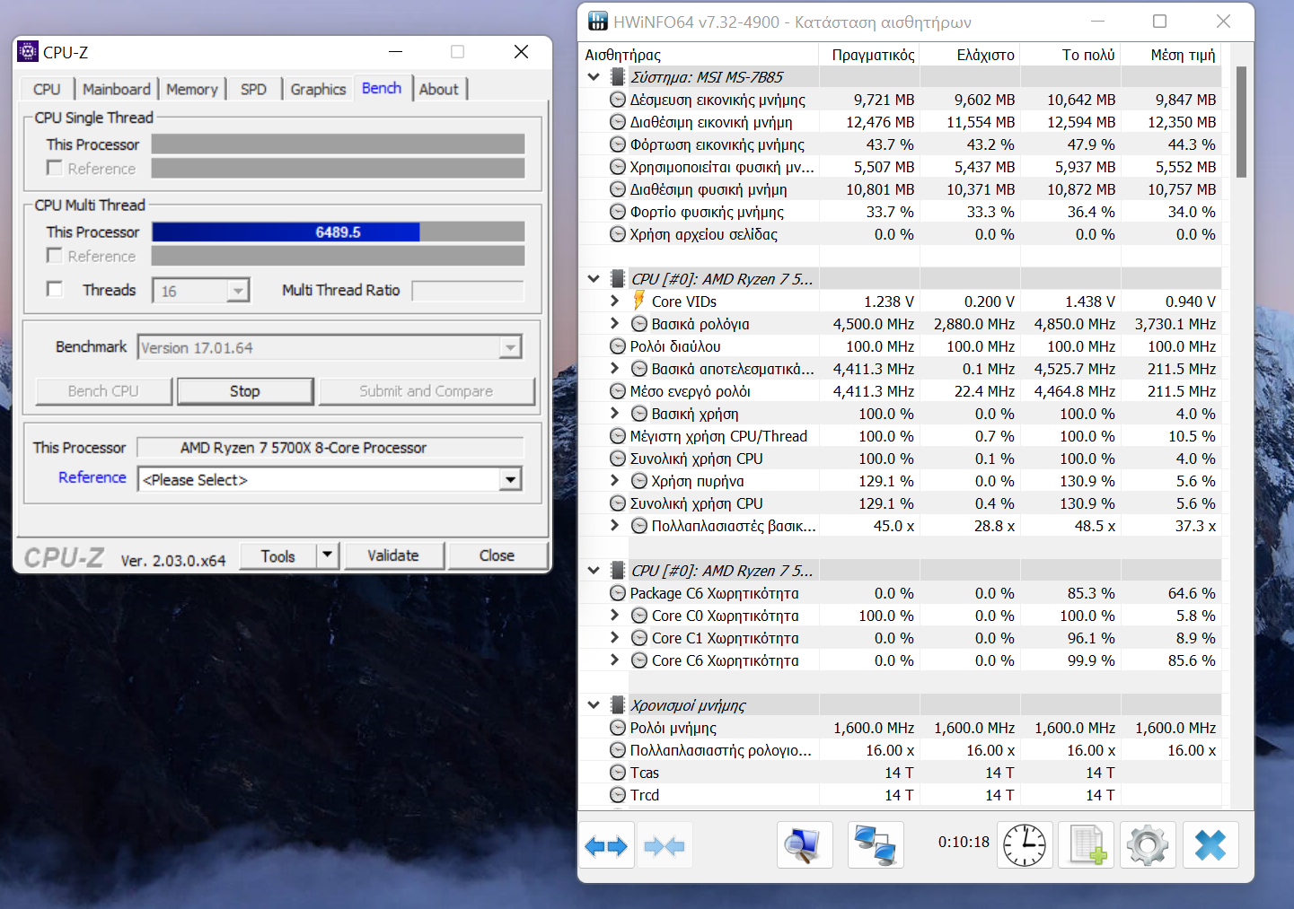Viewport: 1294px width, 909px height.
Task: Open the sensor search monitor icon
Action: (x=805, y=845)
